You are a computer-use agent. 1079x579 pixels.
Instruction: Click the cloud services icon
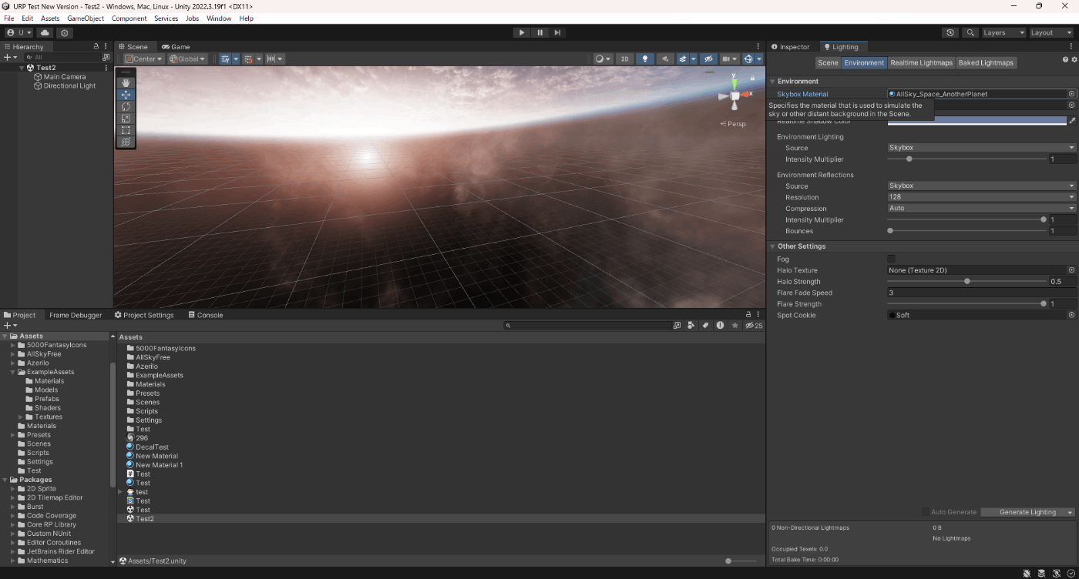pos(45,33)
